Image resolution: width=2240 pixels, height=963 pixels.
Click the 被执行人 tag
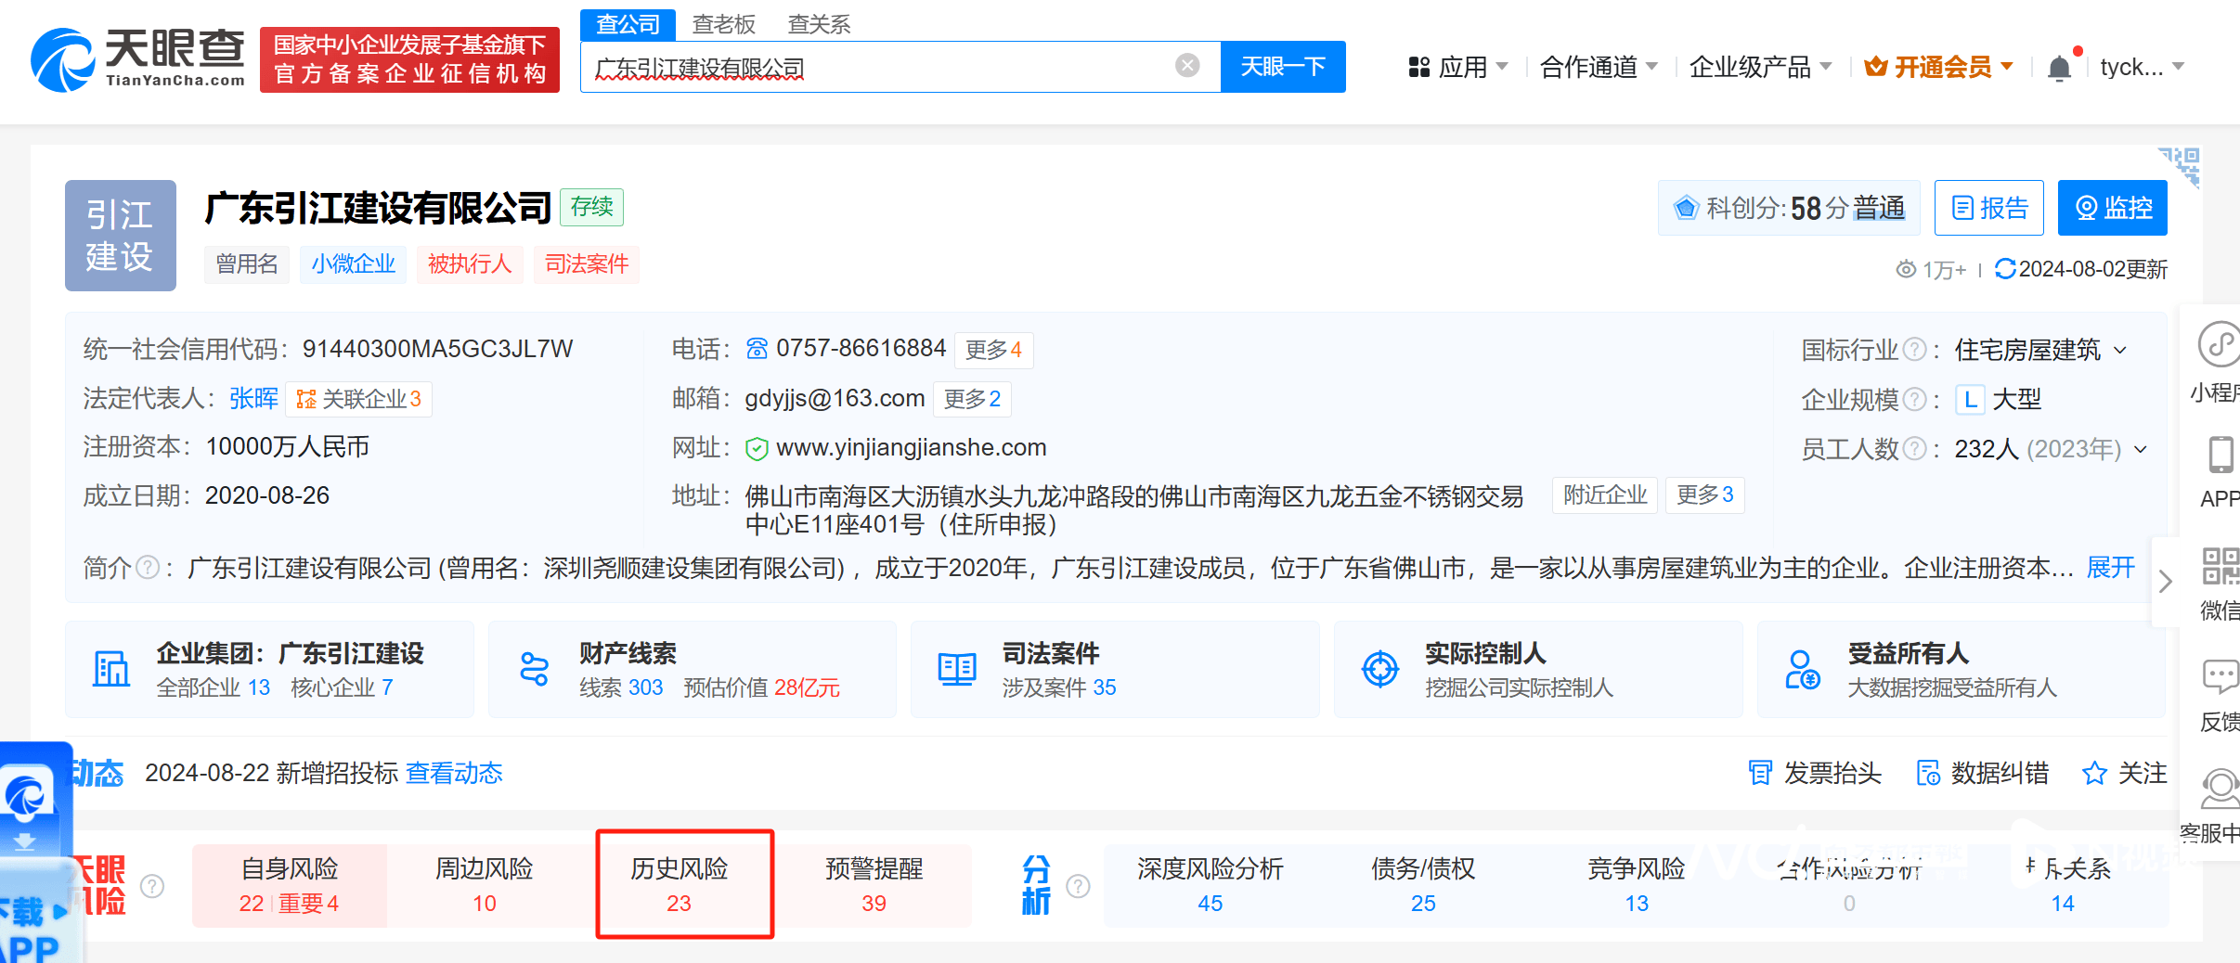[x=470, y=264]
